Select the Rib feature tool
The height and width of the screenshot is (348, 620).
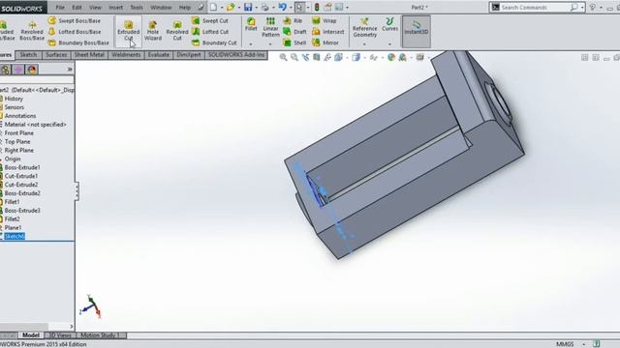pos(293,20)
